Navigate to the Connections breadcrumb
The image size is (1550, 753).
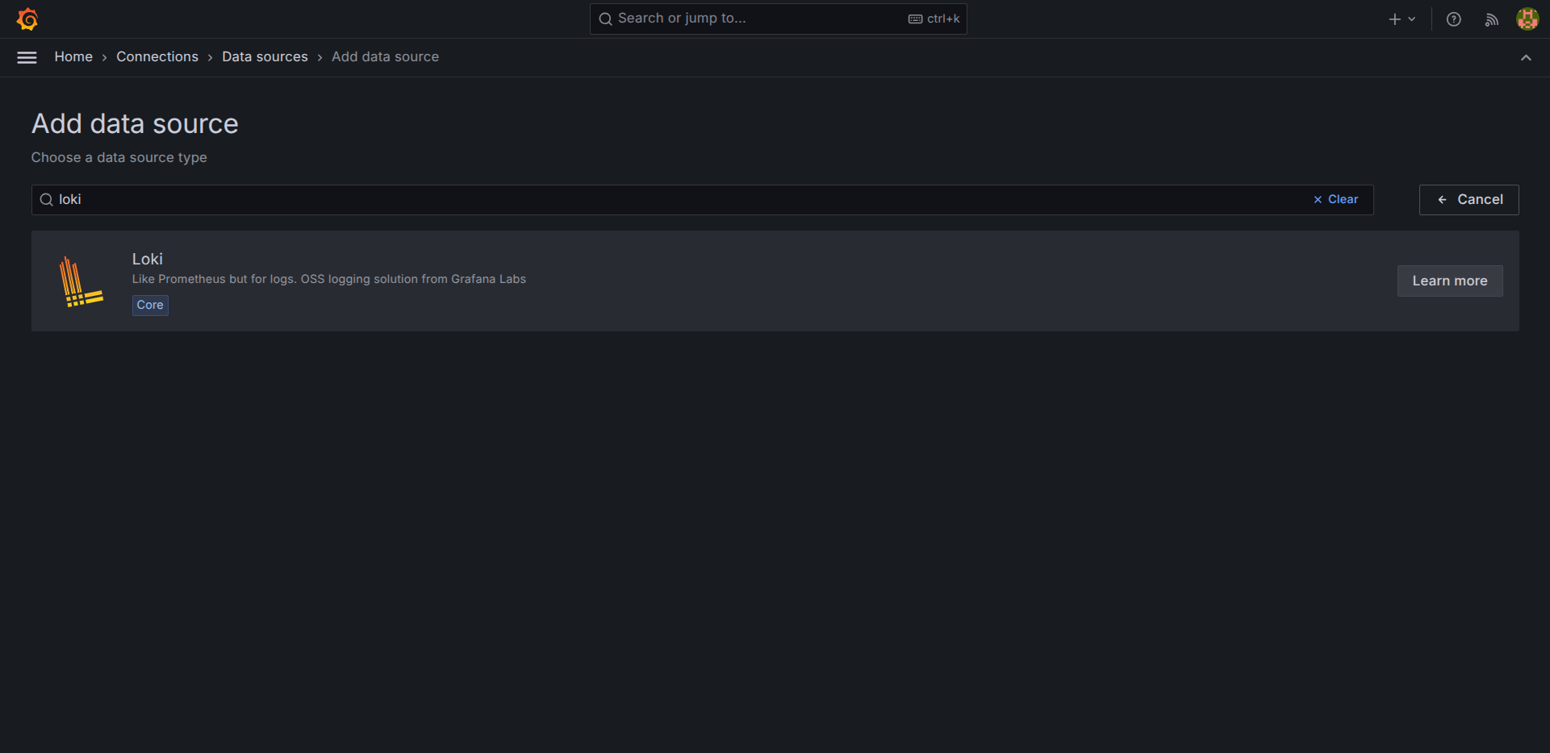click(x=157, y=57)
